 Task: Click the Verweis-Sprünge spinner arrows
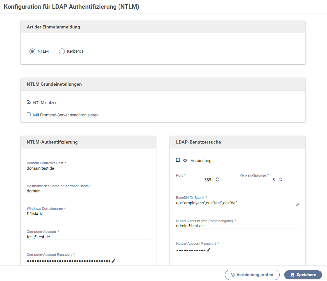click(281, 179)
